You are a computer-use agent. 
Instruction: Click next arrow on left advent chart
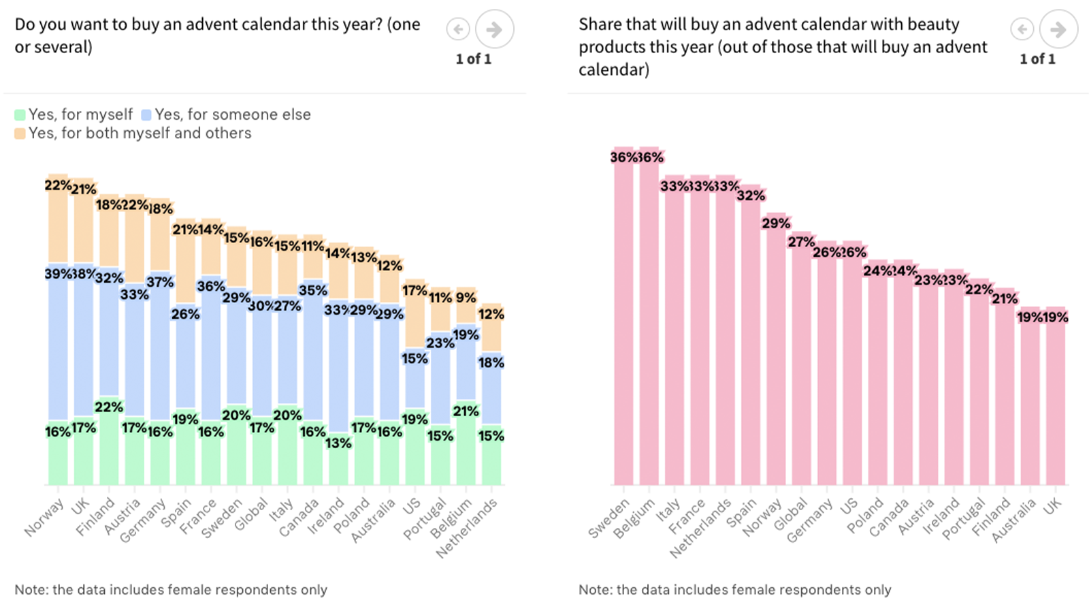point(494,29)
